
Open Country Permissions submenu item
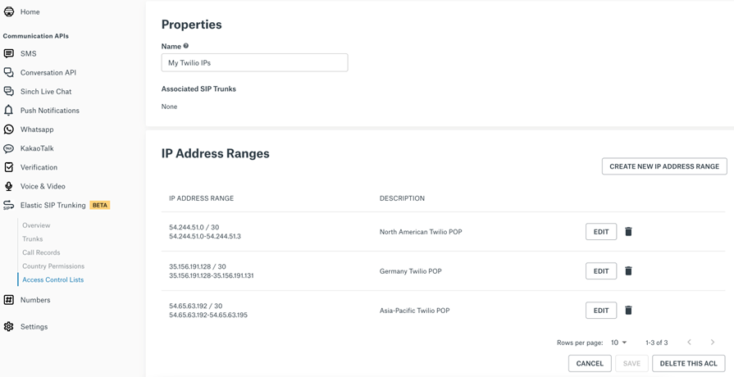click(x=53, y=266)
